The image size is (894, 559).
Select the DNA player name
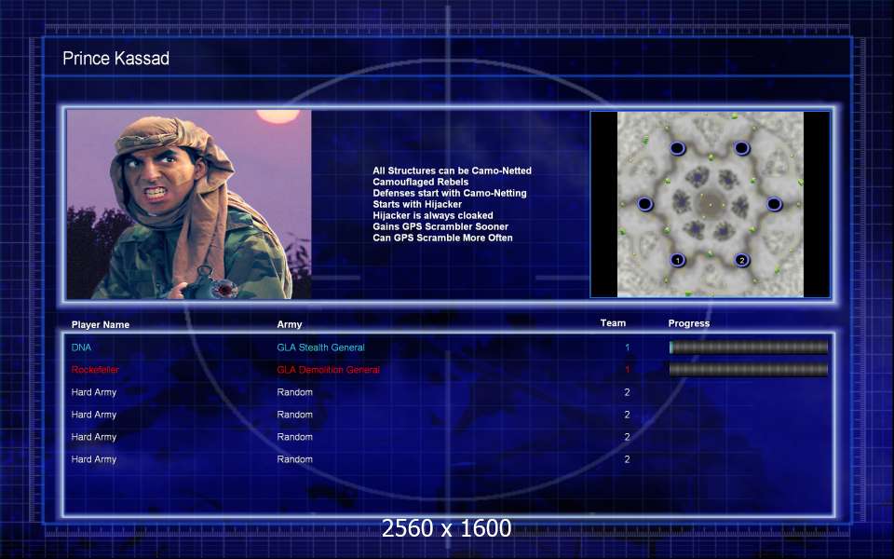[82, 348]
